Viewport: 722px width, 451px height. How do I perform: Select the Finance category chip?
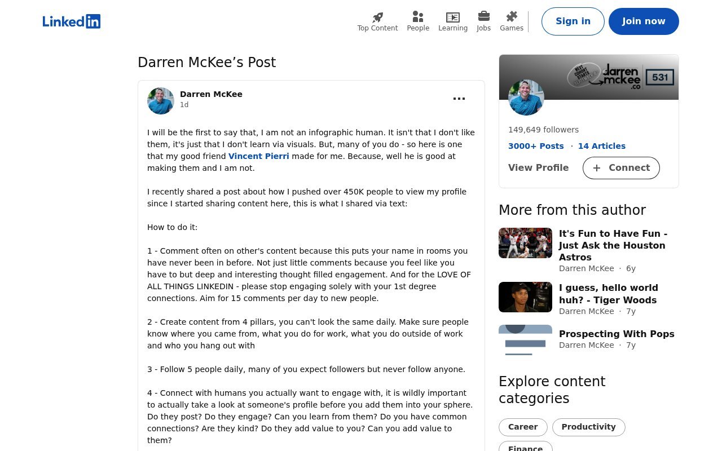(525, 446)
